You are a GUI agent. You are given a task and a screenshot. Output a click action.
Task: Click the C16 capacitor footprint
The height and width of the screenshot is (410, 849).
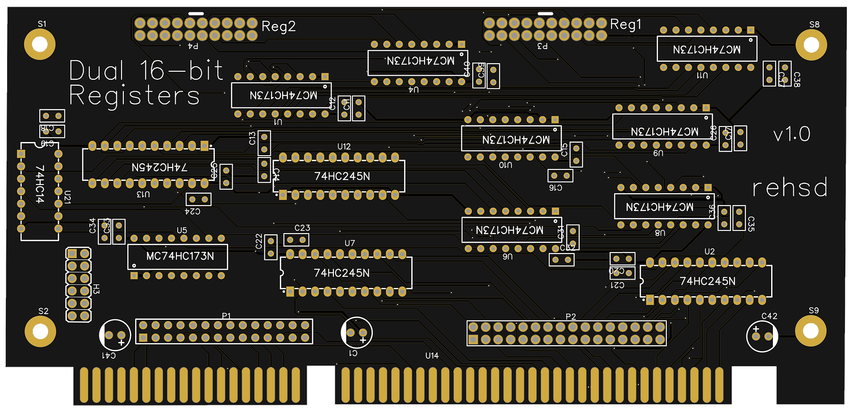click(x=561, y=176)
